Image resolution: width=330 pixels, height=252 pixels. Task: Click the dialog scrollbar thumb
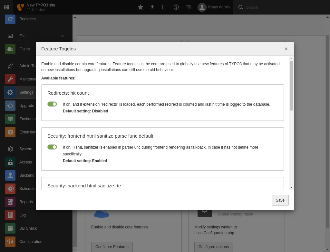(291, 86)
